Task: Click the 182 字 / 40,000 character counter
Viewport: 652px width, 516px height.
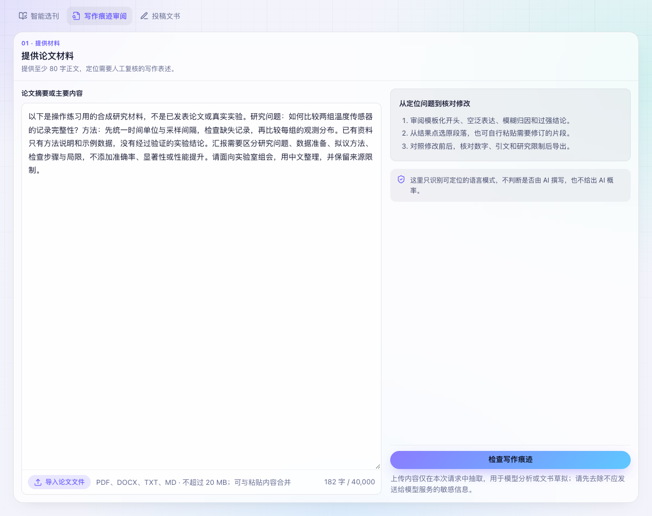Action: [x=349, y=482]
